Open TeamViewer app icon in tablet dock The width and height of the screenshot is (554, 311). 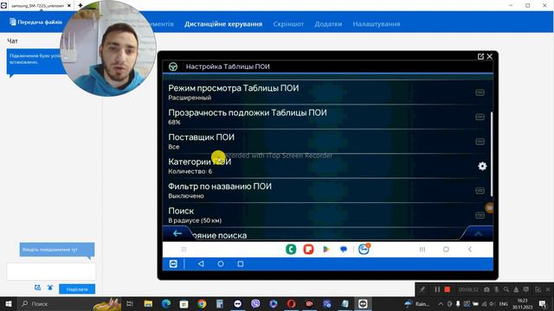click(x=364, y=249)
